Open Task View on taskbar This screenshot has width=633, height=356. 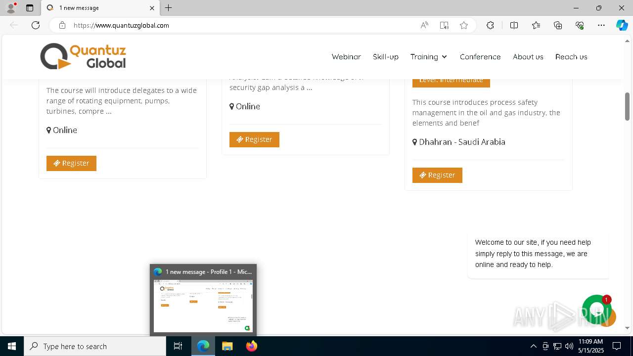pos(178,346)
